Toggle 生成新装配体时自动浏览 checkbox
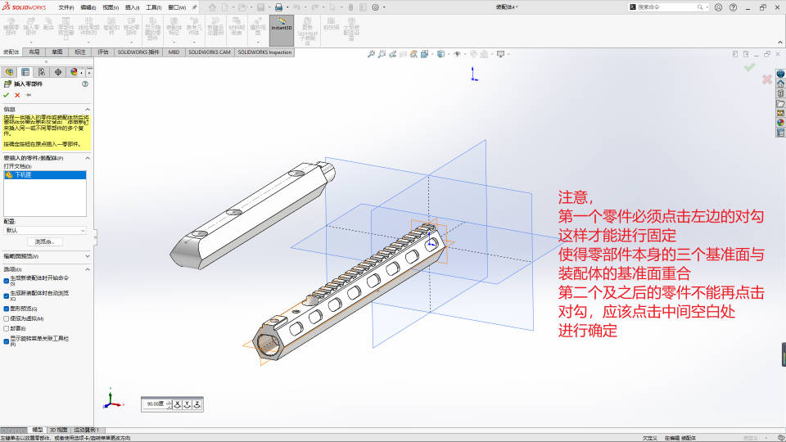This screenshot has width=786, height=442. click(7, 296)
